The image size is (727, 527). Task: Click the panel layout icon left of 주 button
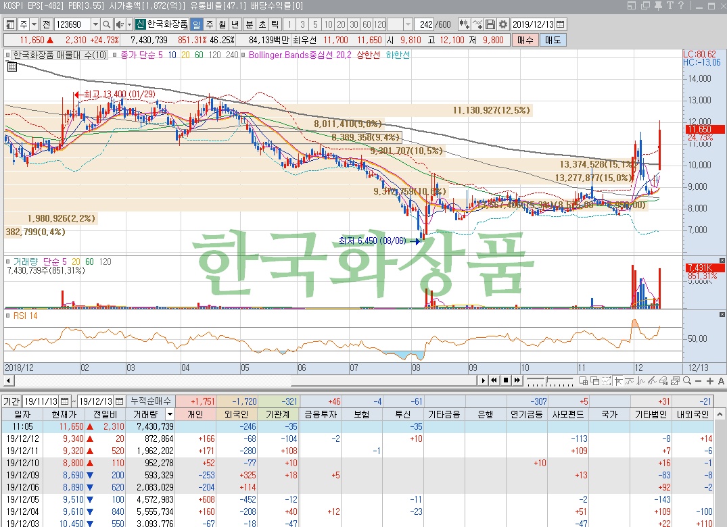coord(10,24)
